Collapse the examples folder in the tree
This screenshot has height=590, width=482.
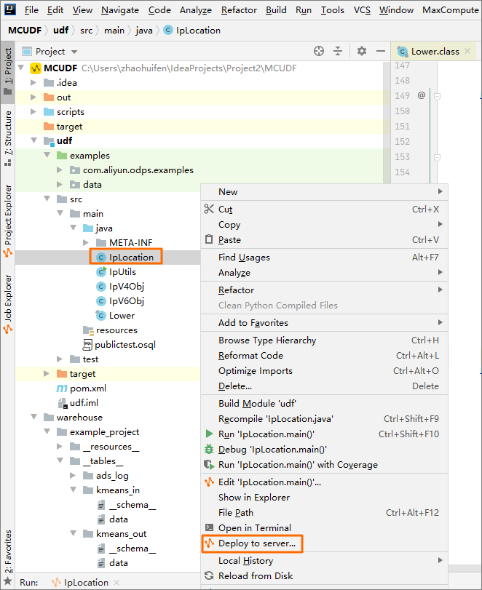[47, 155]
